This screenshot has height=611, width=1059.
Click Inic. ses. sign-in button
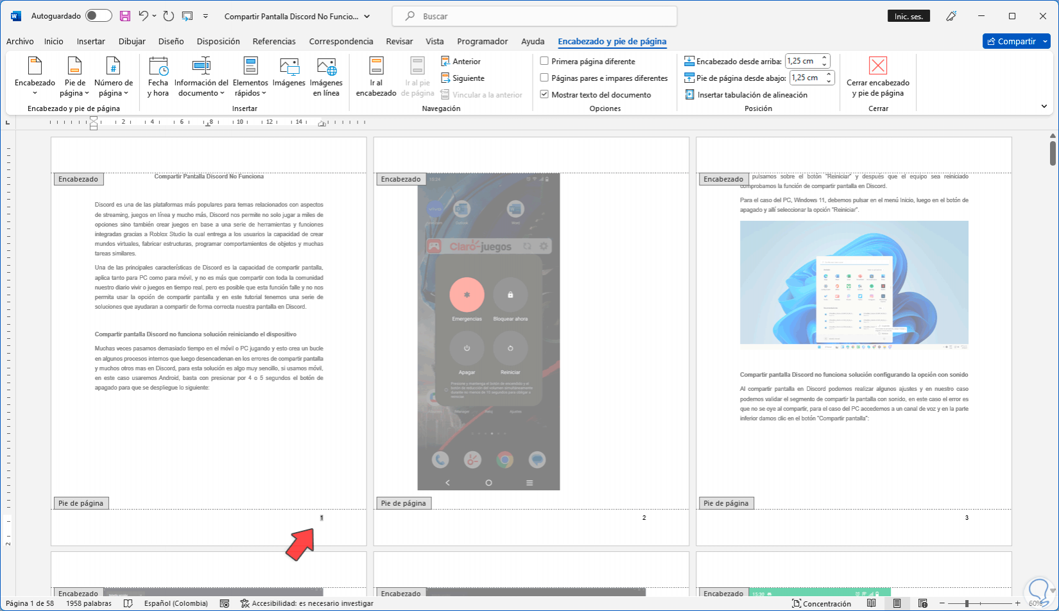coord(909,16)
